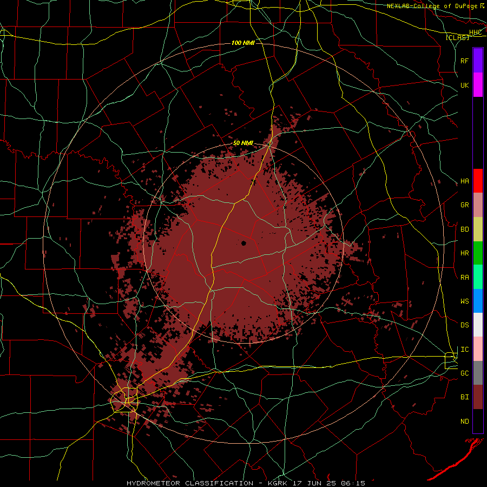Click the BI dark red swatch
The image size is (487, 487).
click(478, 397)
